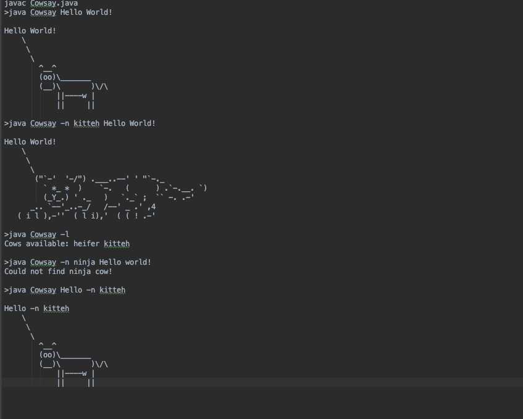Click the first heifer cow's (oo) eyes

[x=48, y=77]
